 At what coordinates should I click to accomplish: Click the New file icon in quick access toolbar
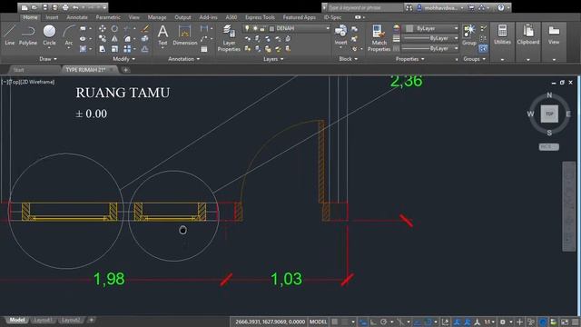coord(25,7)
